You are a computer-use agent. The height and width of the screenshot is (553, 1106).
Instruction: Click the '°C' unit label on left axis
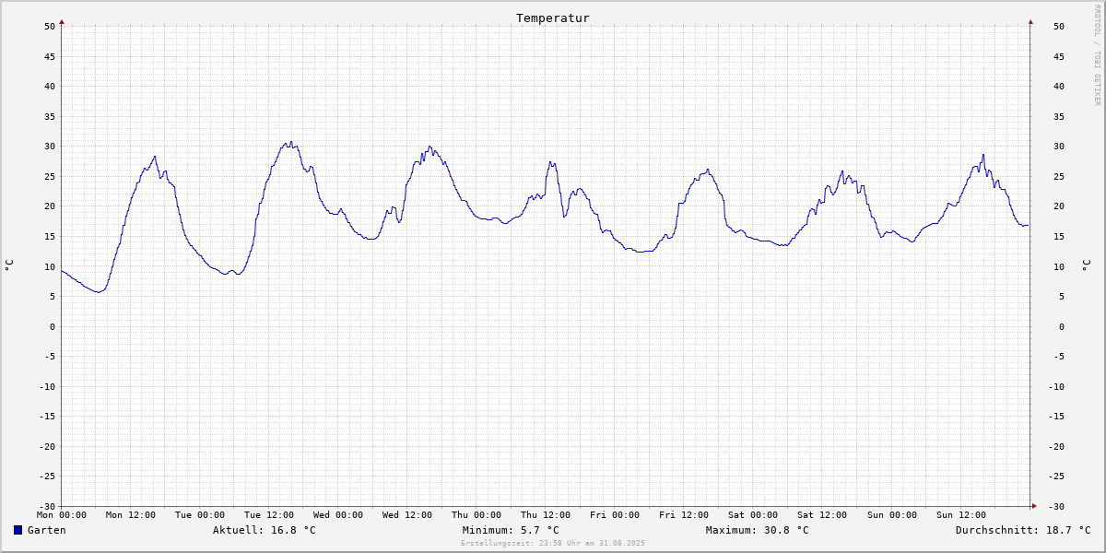pos(9,265)
